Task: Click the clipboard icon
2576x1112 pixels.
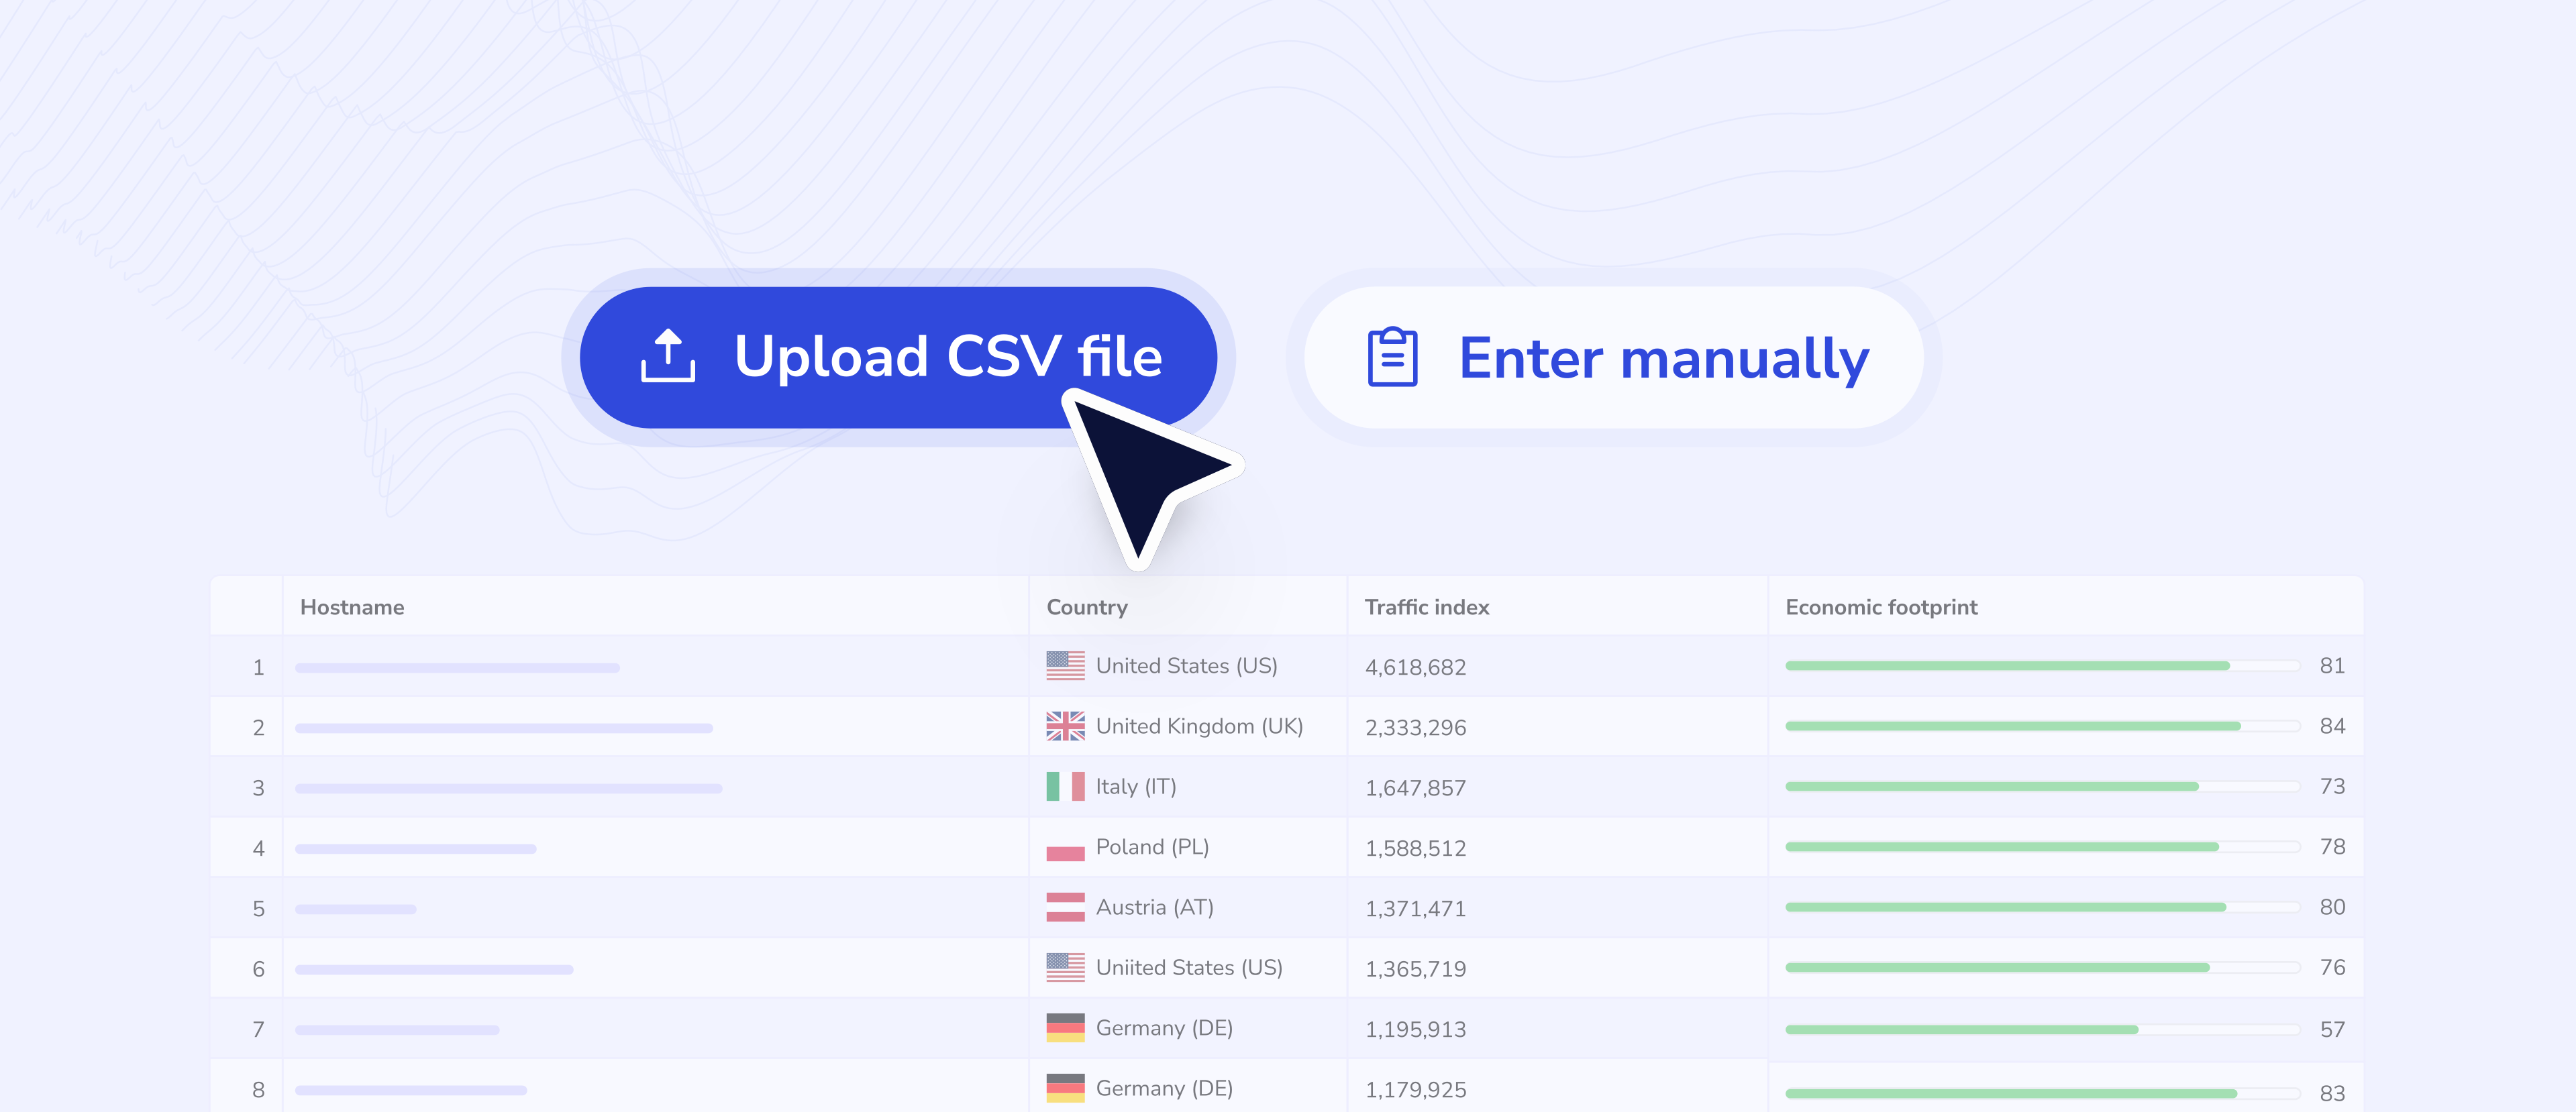Action: (1392, 357)
